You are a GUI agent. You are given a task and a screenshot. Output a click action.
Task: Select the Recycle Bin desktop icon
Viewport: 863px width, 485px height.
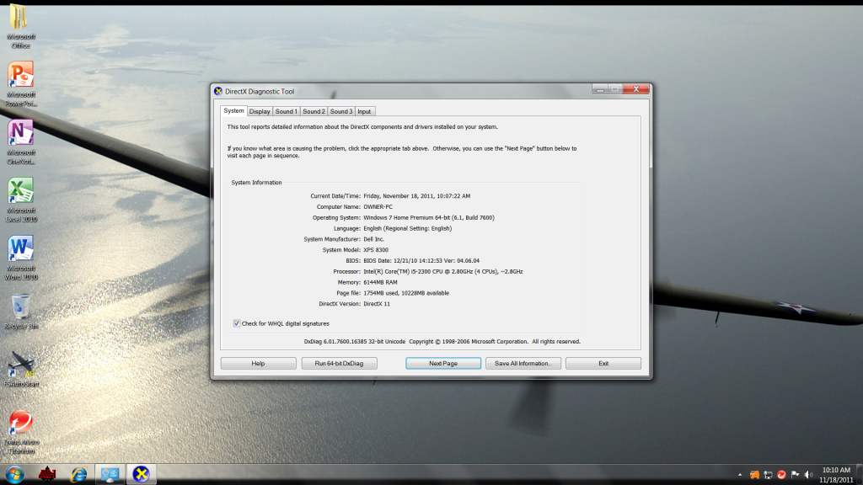click(21, 312)
